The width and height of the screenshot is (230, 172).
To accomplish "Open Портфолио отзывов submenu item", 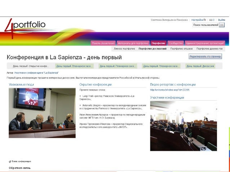I will click(181, 49).
